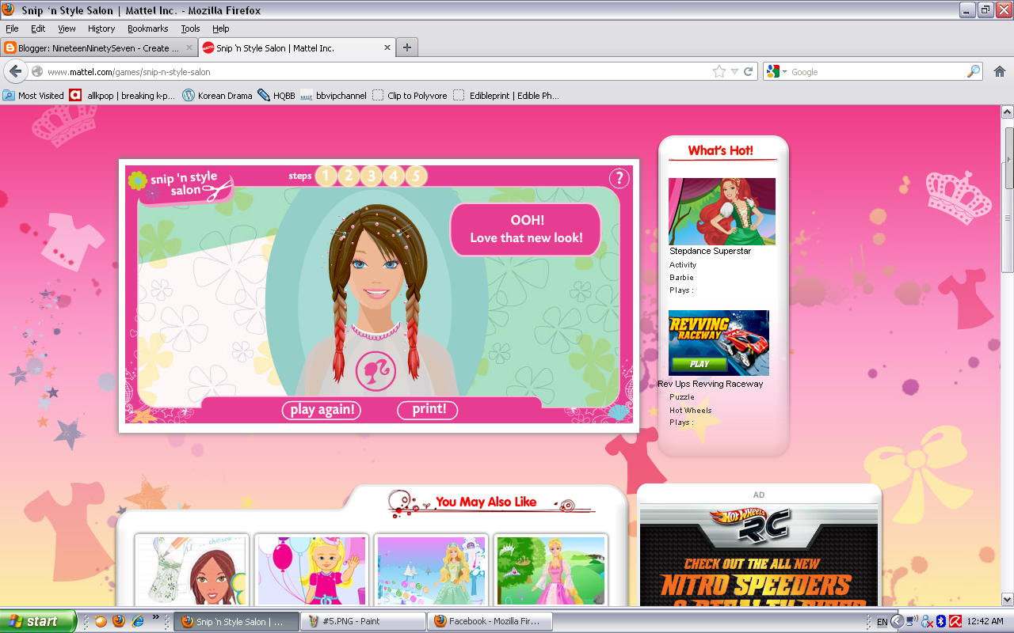Open the Help menu

tap(220, 28)
